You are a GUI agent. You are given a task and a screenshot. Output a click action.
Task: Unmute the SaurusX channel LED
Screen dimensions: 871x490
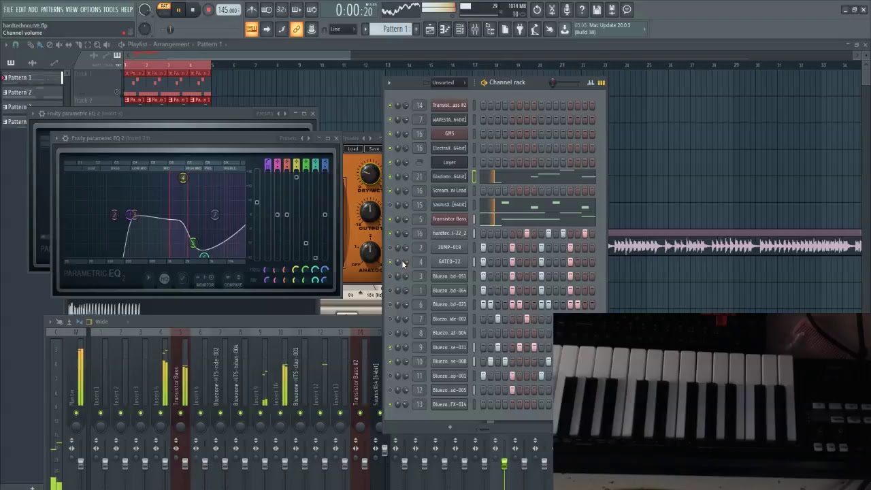pyautogui.click(x=390, y=205)
